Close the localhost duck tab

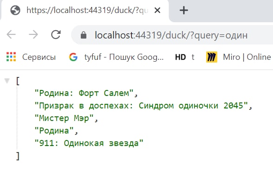[157, 10]
